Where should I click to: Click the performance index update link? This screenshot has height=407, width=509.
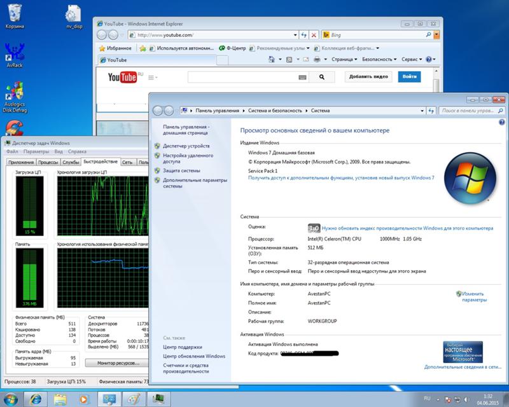(x=407, y=228)
